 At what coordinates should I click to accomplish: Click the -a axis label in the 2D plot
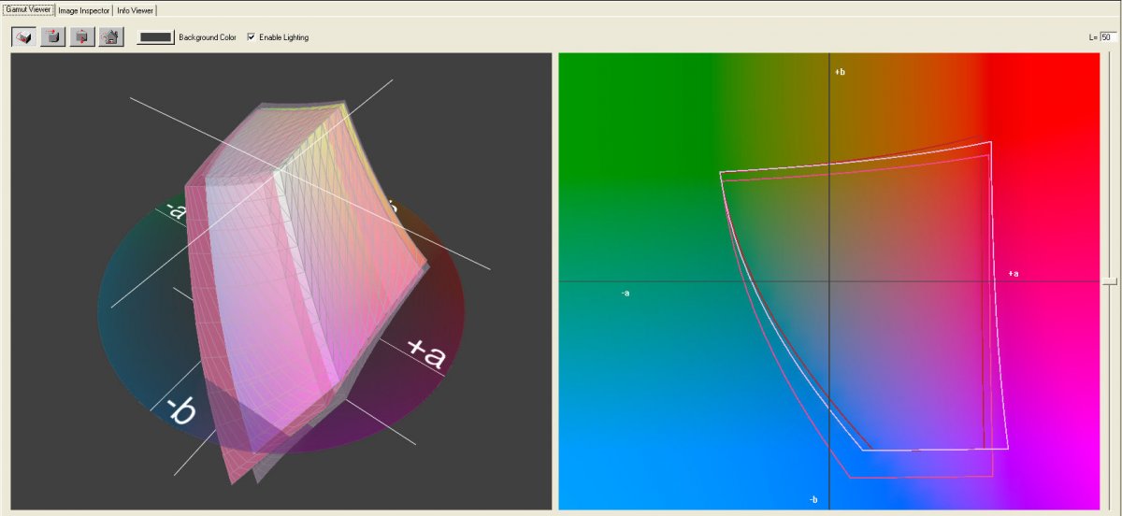(x=626, y=294)
